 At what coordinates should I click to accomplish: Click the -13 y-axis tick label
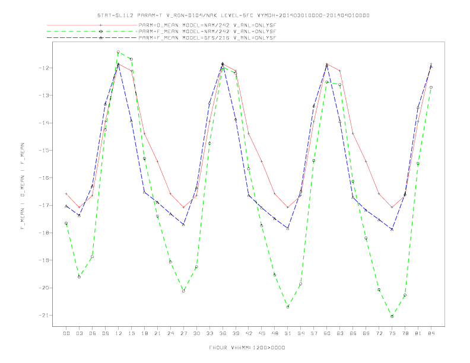coord(45,95)
